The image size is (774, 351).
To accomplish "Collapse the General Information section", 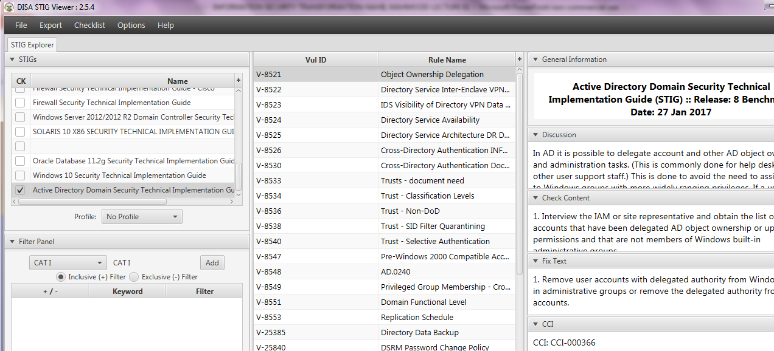I will click(x=535, y=60).
